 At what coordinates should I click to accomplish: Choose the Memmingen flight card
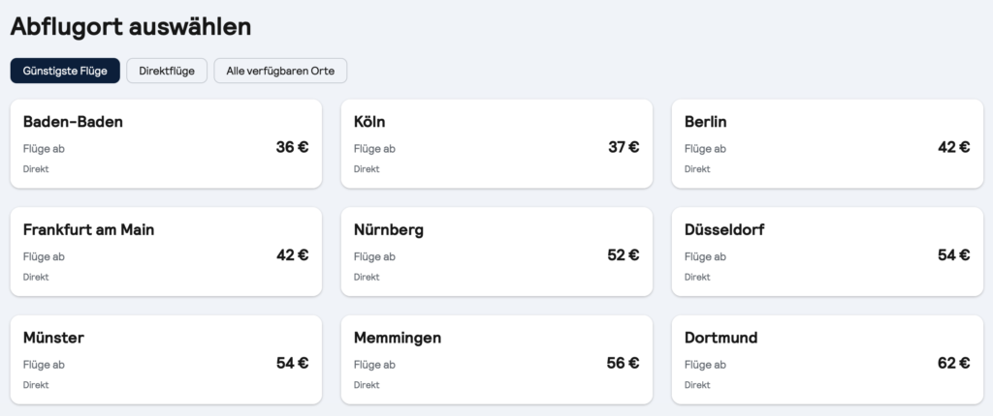point(496,359)
